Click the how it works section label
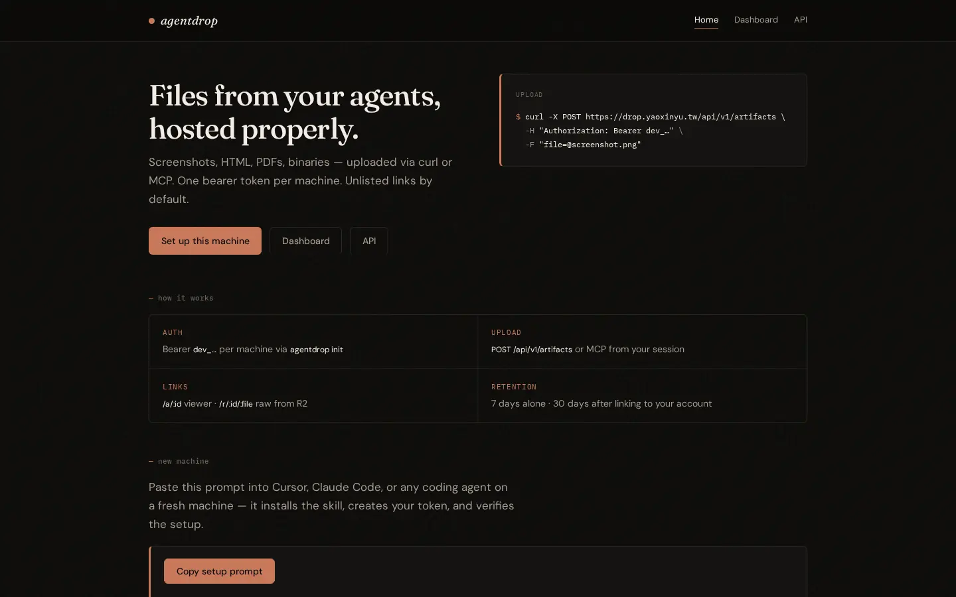 coord(181,298)
